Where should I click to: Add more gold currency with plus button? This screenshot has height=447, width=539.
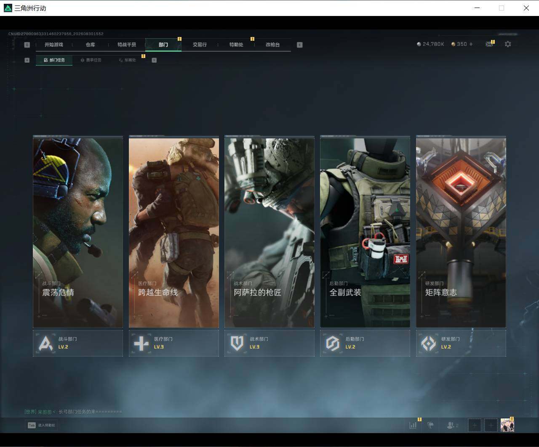pyautogui.click(x=471, y=44)
